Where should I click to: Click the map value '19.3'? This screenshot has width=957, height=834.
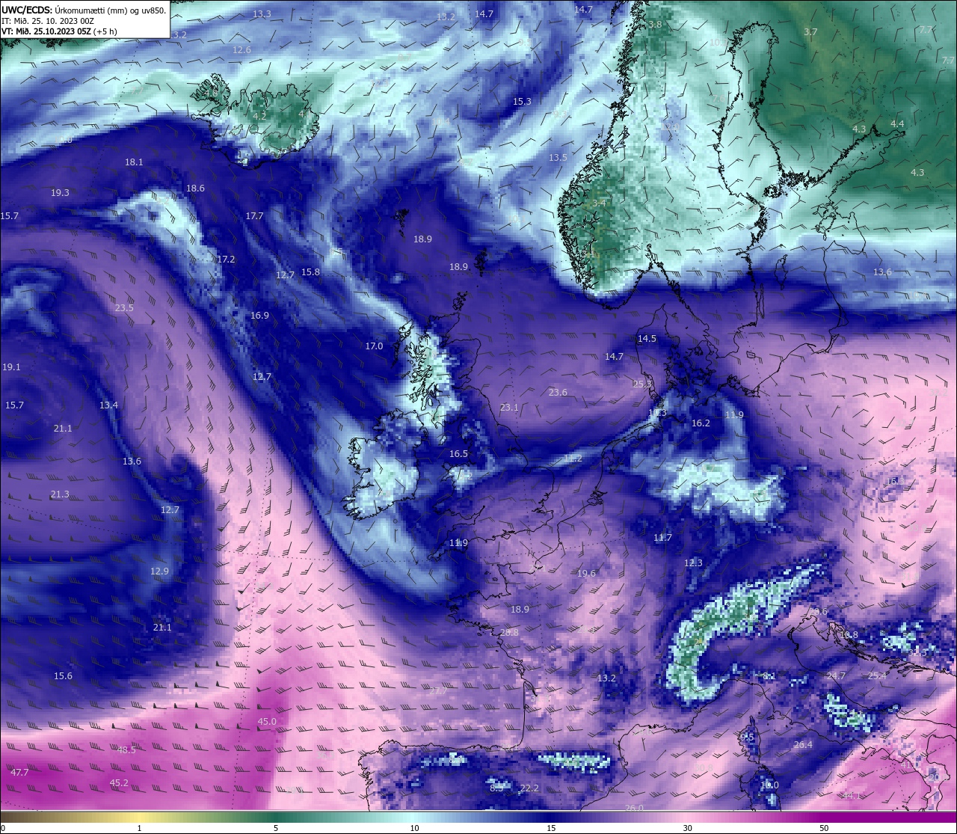60,193
